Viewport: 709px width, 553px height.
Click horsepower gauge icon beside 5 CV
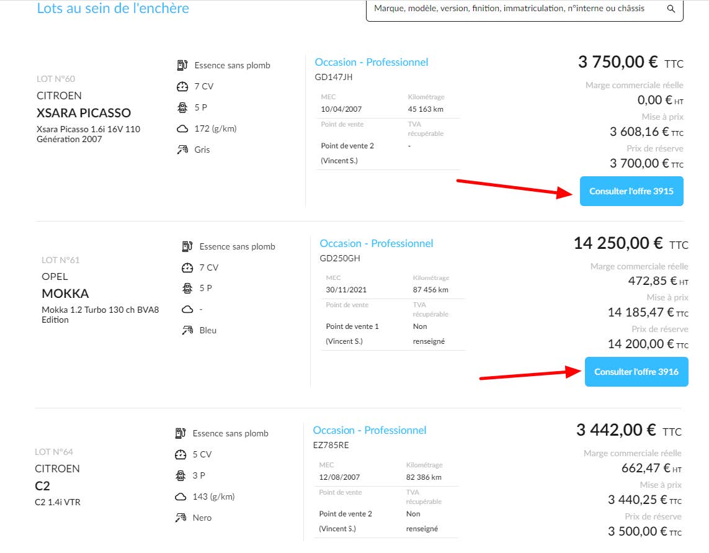tap(181, 454)
